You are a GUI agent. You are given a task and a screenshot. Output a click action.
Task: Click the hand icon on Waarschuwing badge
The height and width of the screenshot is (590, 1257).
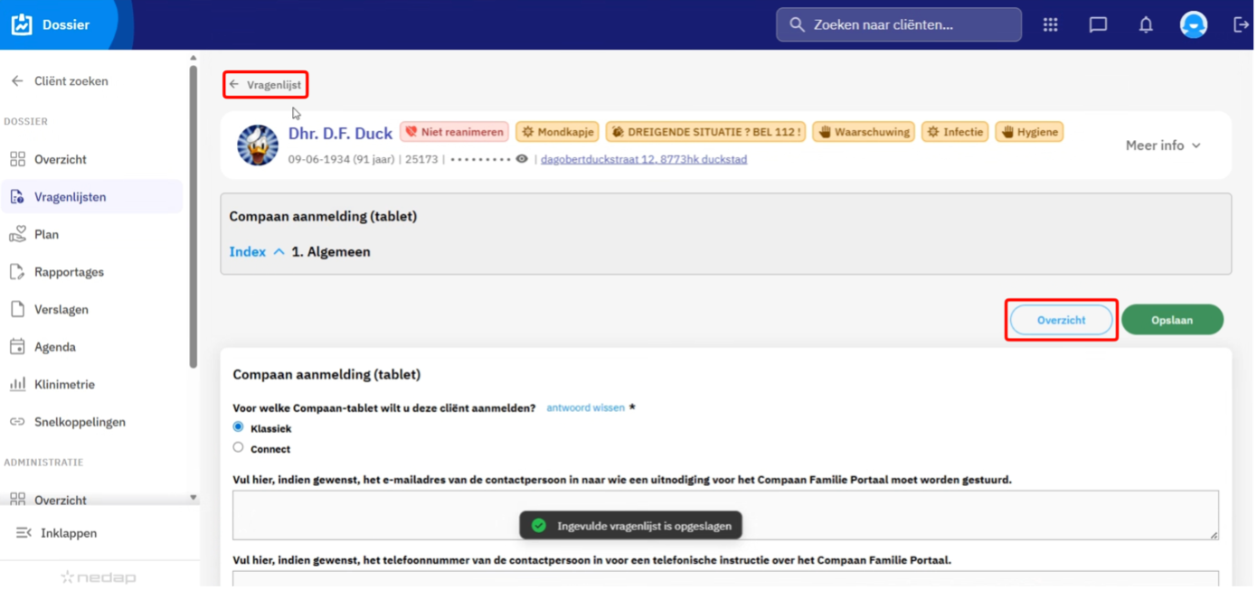click(824, 132)
